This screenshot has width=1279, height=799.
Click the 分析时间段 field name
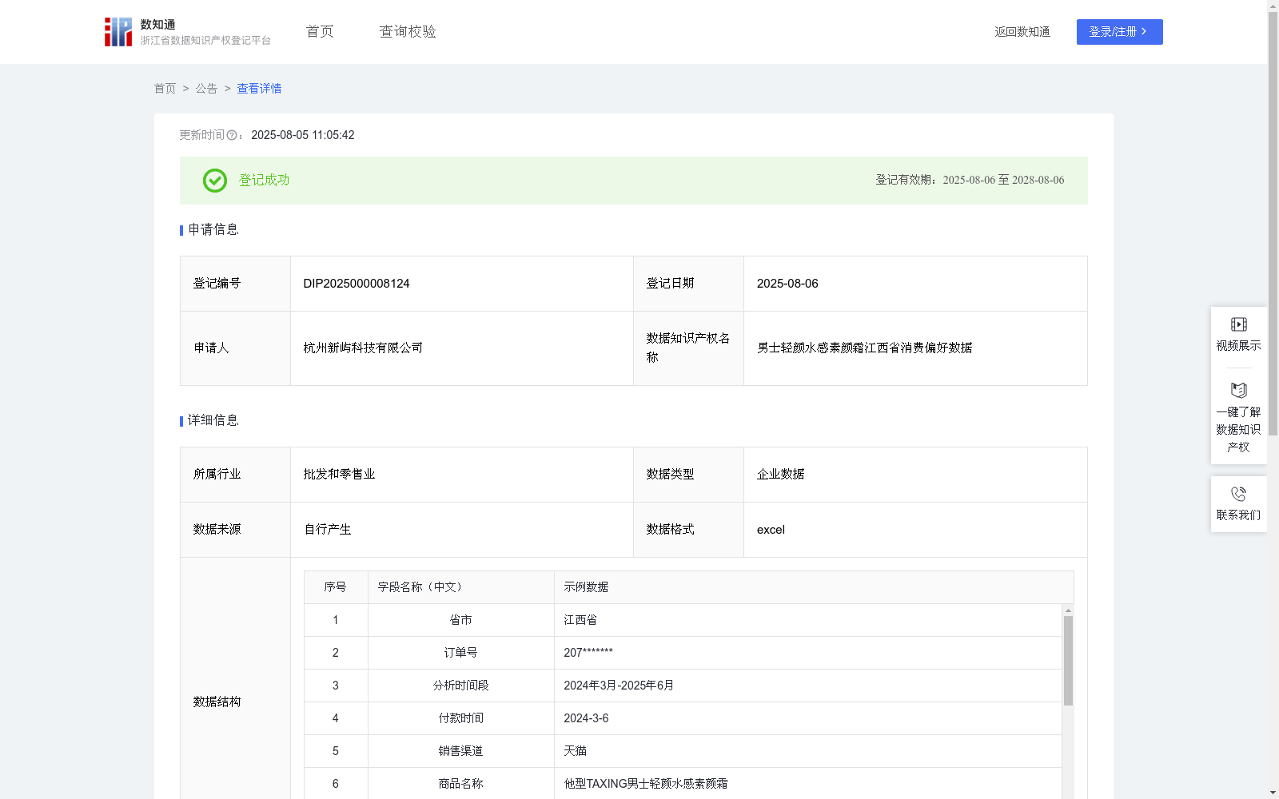click(x=461, y=686)
